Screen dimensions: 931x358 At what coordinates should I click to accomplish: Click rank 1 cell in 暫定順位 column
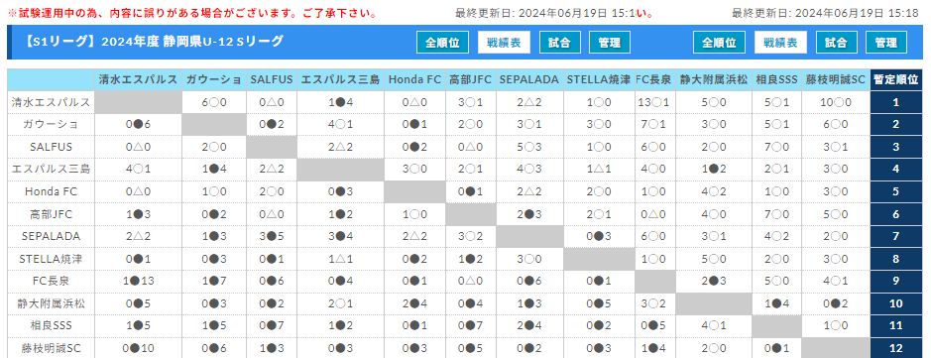(x=896, y=102)
